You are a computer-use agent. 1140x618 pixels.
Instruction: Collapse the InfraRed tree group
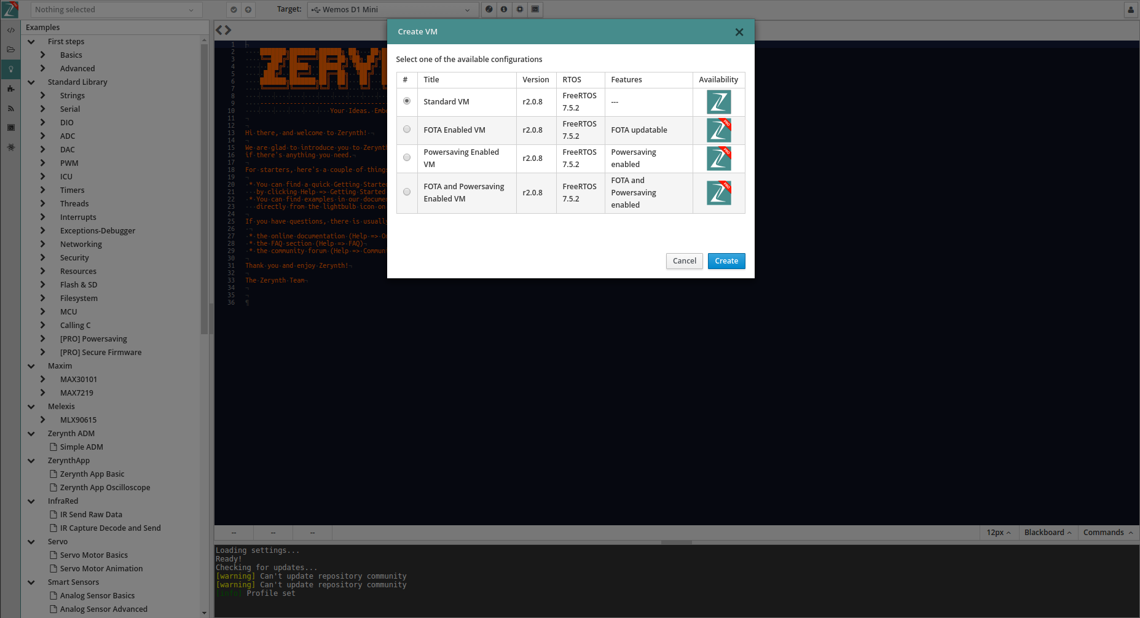(31, 501)
